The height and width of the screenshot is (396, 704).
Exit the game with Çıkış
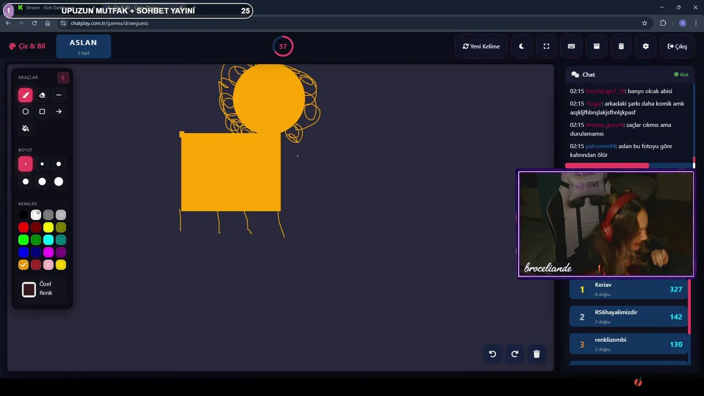click(x=677, y=46)
